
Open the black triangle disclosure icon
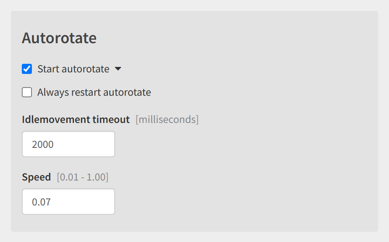[x=118, y=69]
